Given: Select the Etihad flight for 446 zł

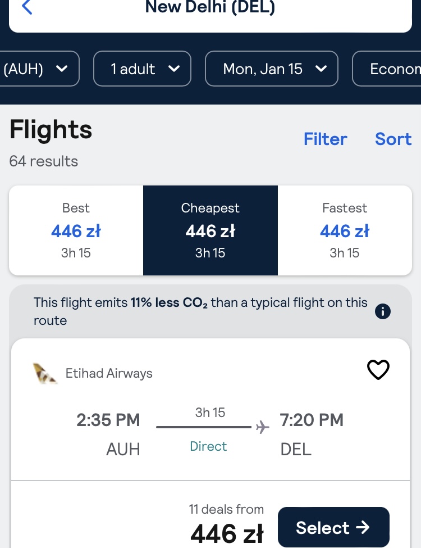Looking at the screenshot, I should 333,527.
